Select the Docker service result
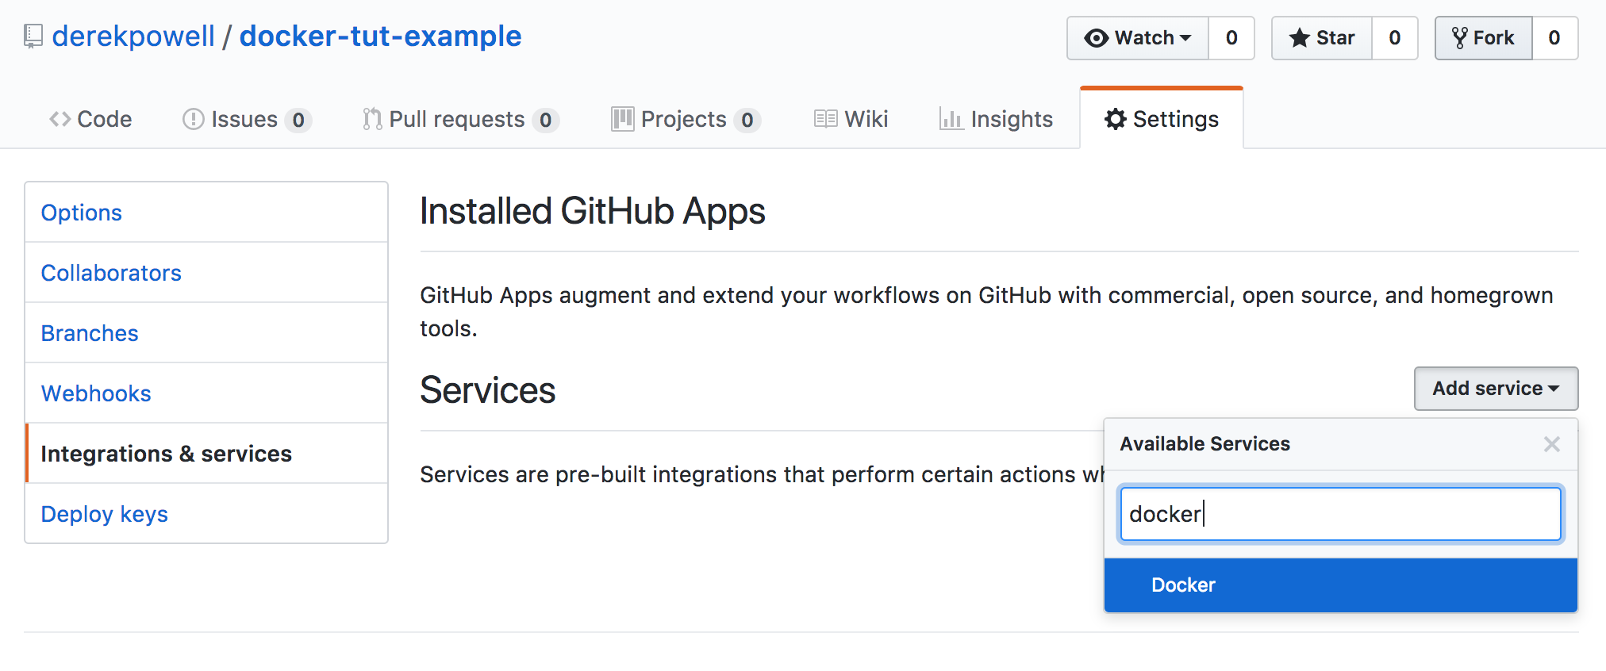Image resolution: width=1606 pixels, height=671 pixels. (1340, 585)
